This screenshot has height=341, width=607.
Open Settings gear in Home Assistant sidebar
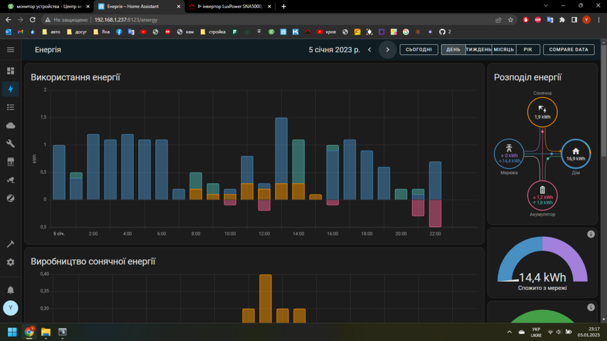[10, 262]
